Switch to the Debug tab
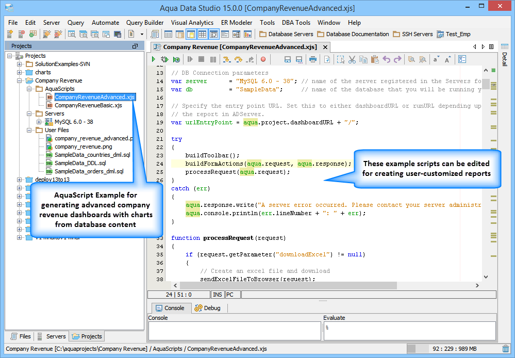Screen dimensions: 515x358 (207, 308)
